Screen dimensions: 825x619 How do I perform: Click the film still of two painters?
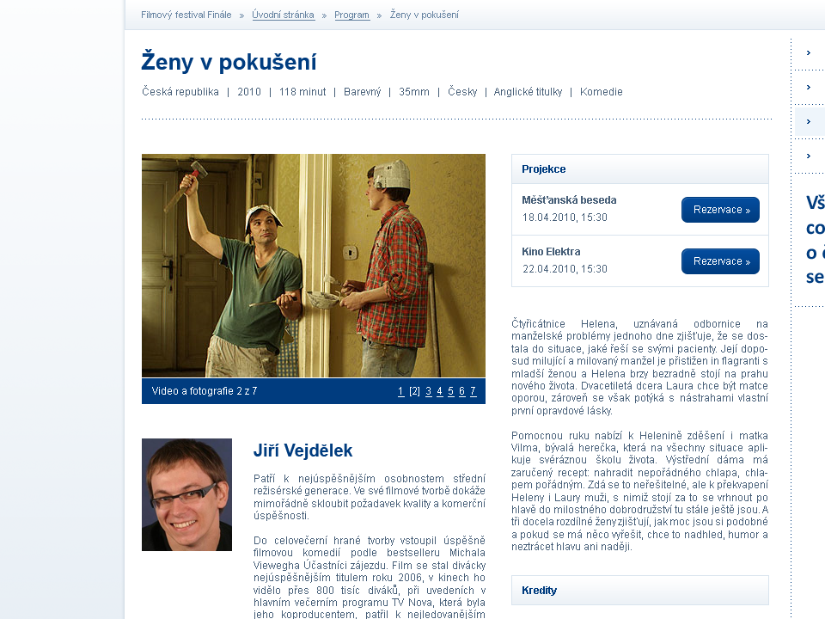pyautogui.click(x=314, y=266)
